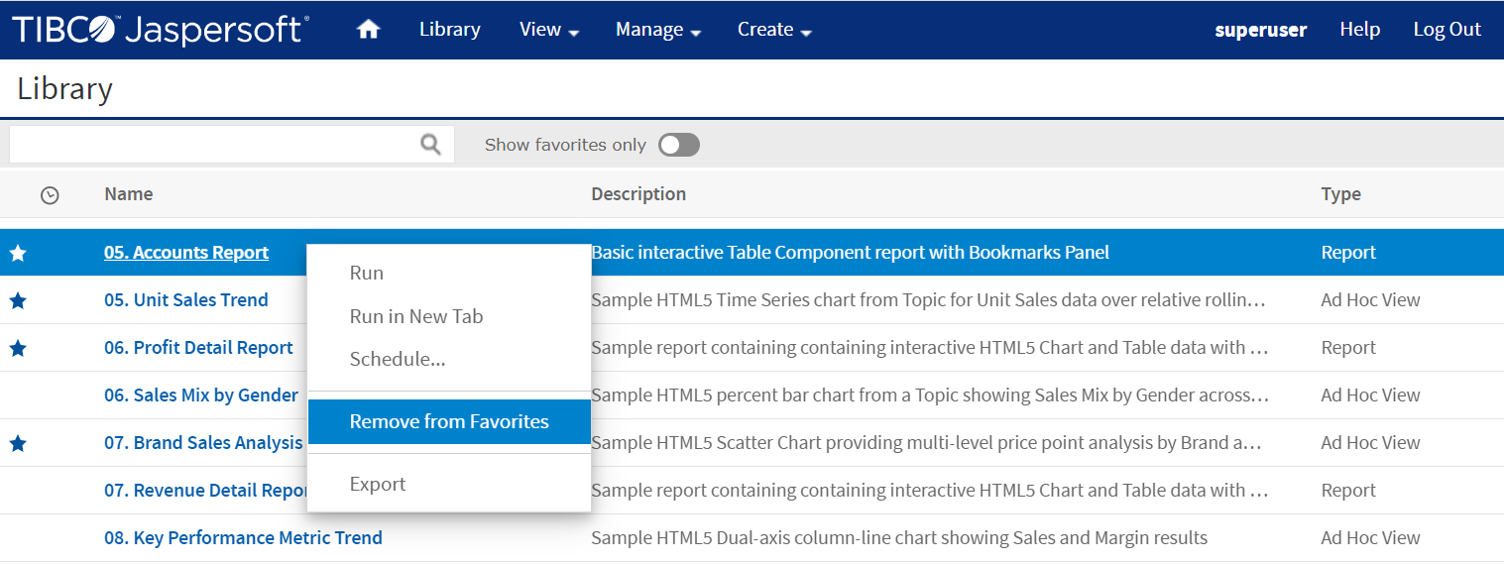Click the Library page title
This screenshot has height=565, width=1504.
64,89
